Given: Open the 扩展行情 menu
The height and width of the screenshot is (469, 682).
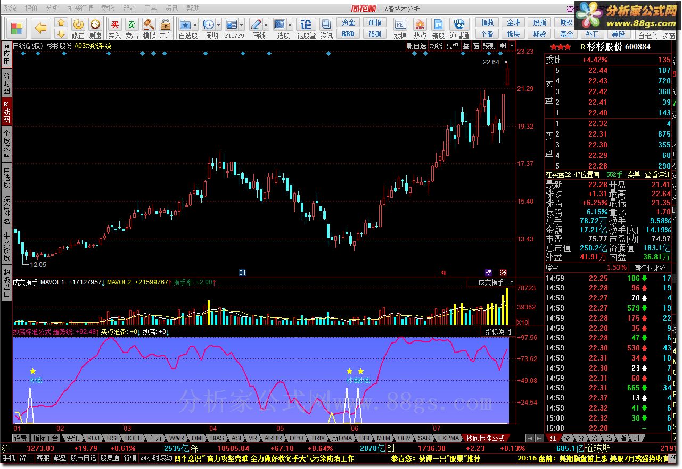Looking at the screenshot, I should [x=80, y=8].
